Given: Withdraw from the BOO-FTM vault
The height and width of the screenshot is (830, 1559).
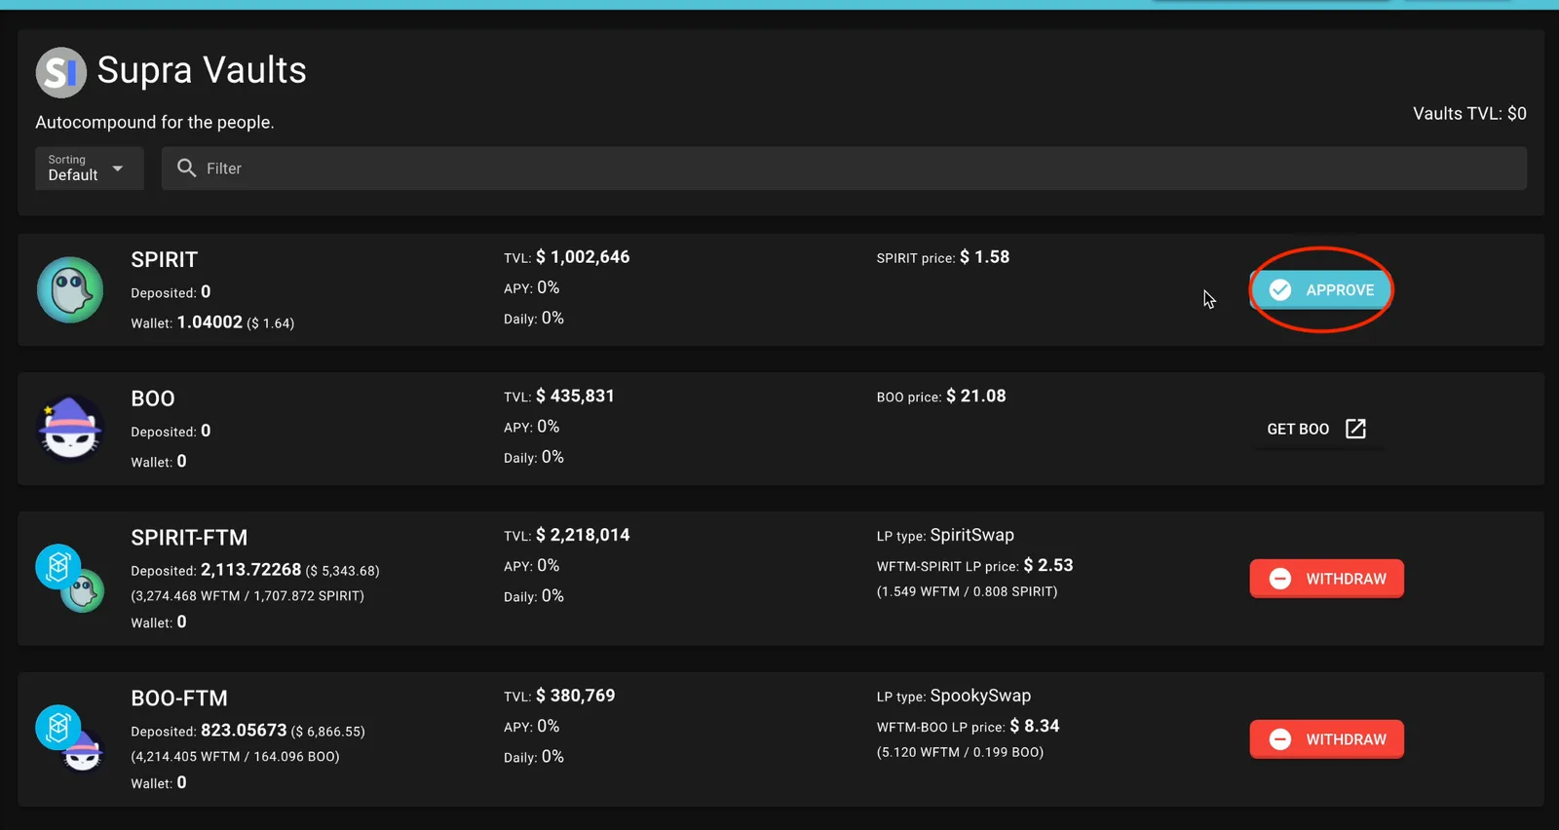Looking at the screenshot, I should pos(1327,739).
